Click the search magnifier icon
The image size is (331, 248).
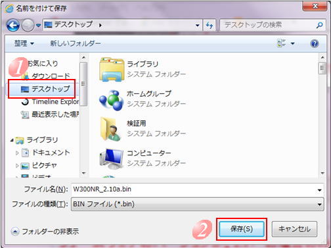coord(319,25)
